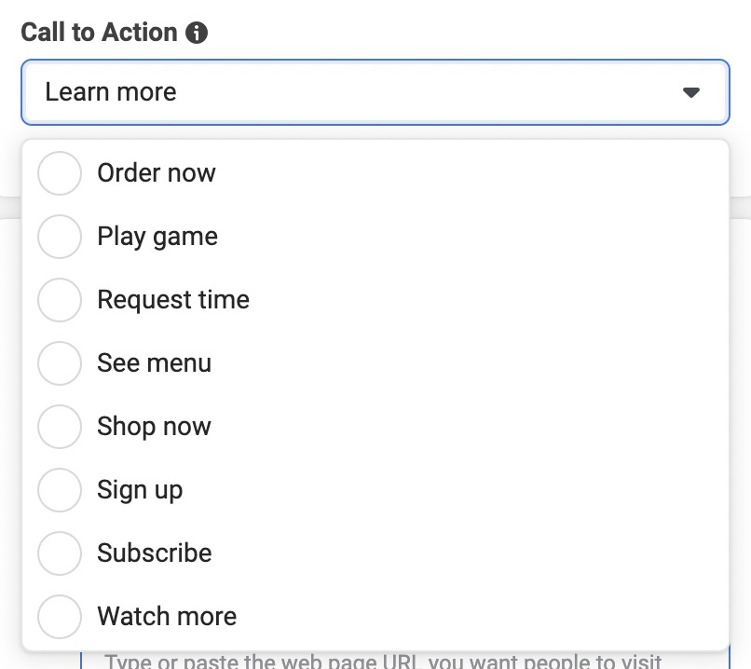The height and width of the screenshot is (669, 751).
Task: Choose the Watch more option label
Action: 167,616
